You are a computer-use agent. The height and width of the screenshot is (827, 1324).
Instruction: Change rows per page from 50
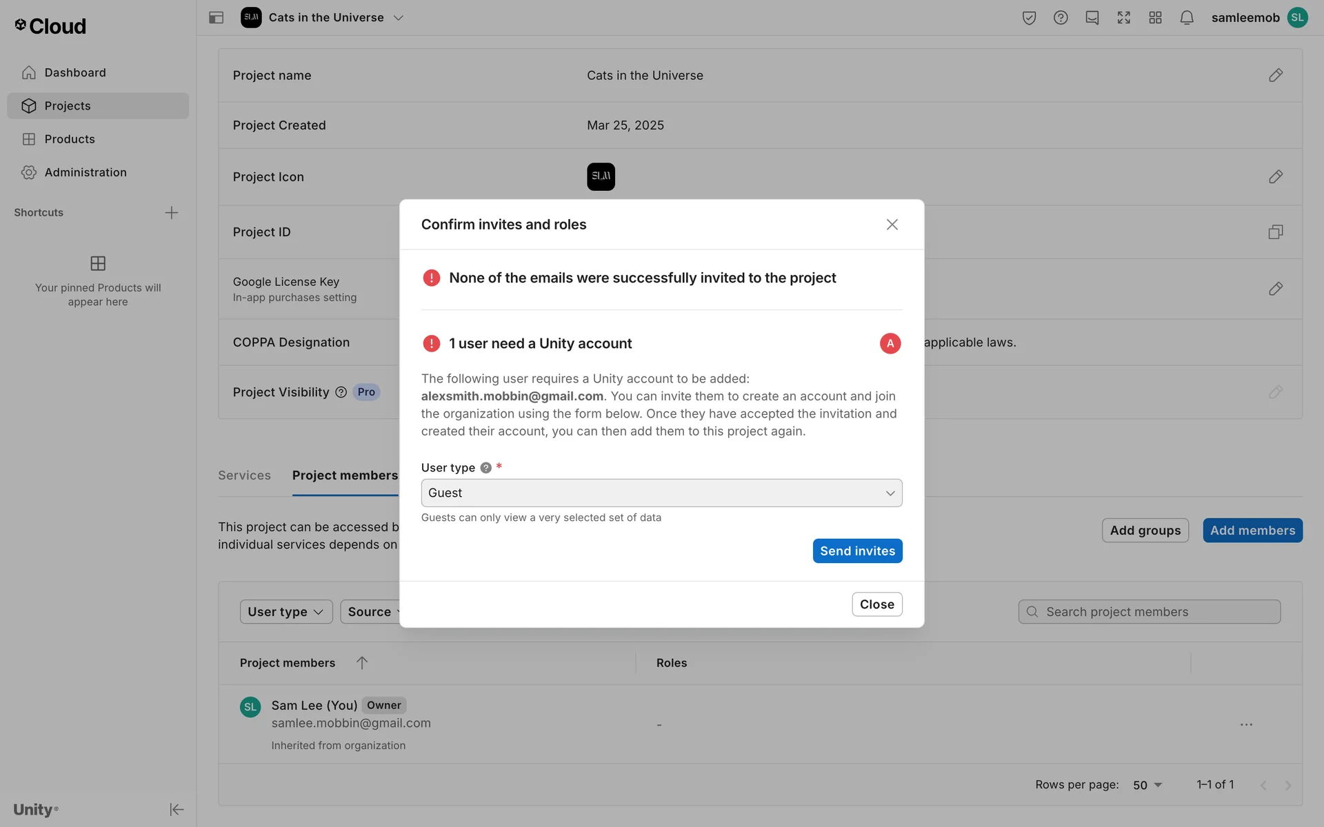pos(1147,785)
